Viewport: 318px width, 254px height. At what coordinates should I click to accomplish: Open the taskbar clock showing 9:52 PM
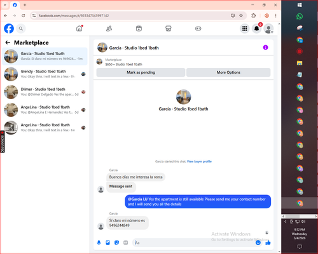click(300, 234)
